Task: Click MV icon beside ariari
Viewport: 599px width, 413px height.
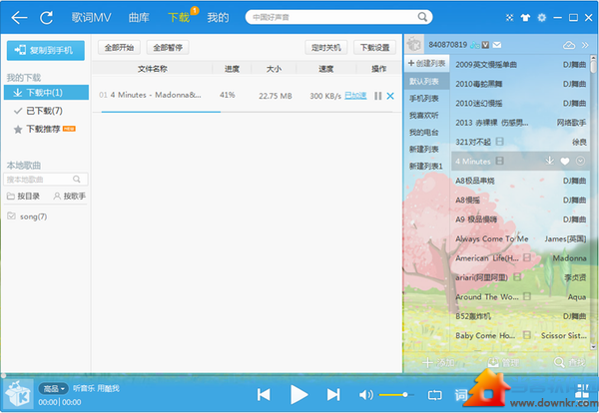Action: tap(517, 276)
